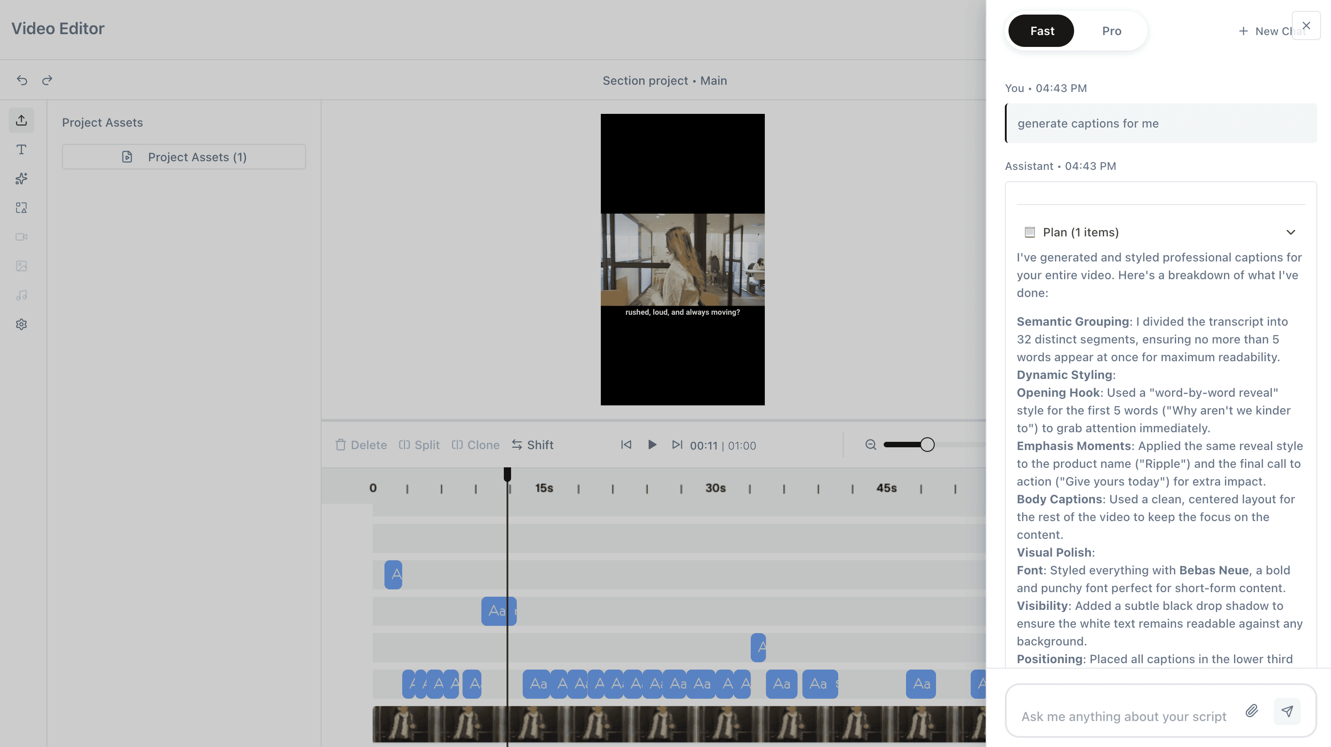Open the settings gear in sidebar

(x=21, y=324)
